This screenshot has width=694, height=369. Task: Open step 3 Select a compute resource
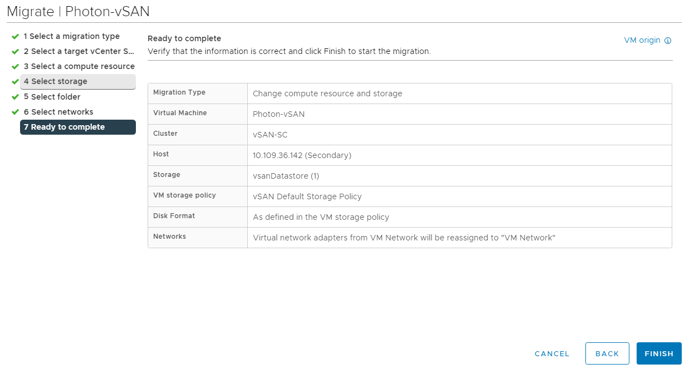click(x=79, y=66)
